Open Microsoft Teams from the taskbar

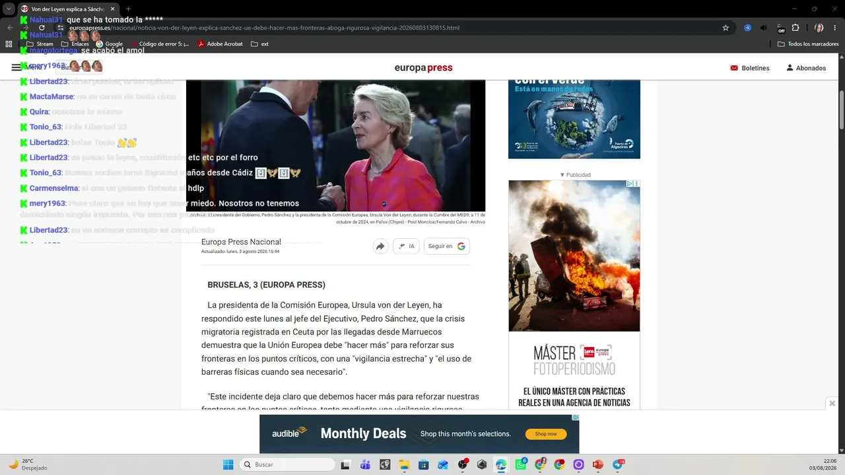click(365, 464)
